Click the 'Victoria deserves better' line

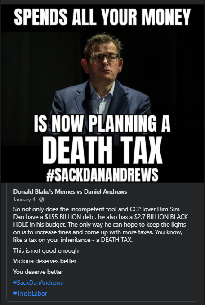pyautogui.click(x=45, y=261)
